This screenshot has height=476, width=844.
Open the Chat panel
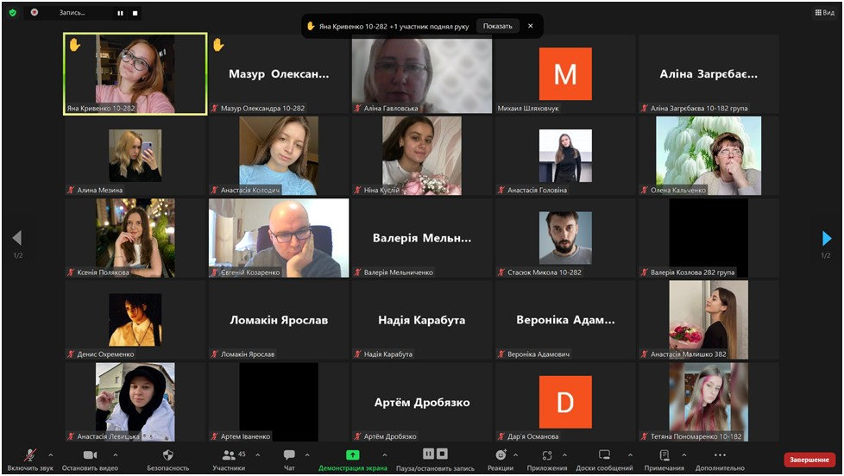289,455
